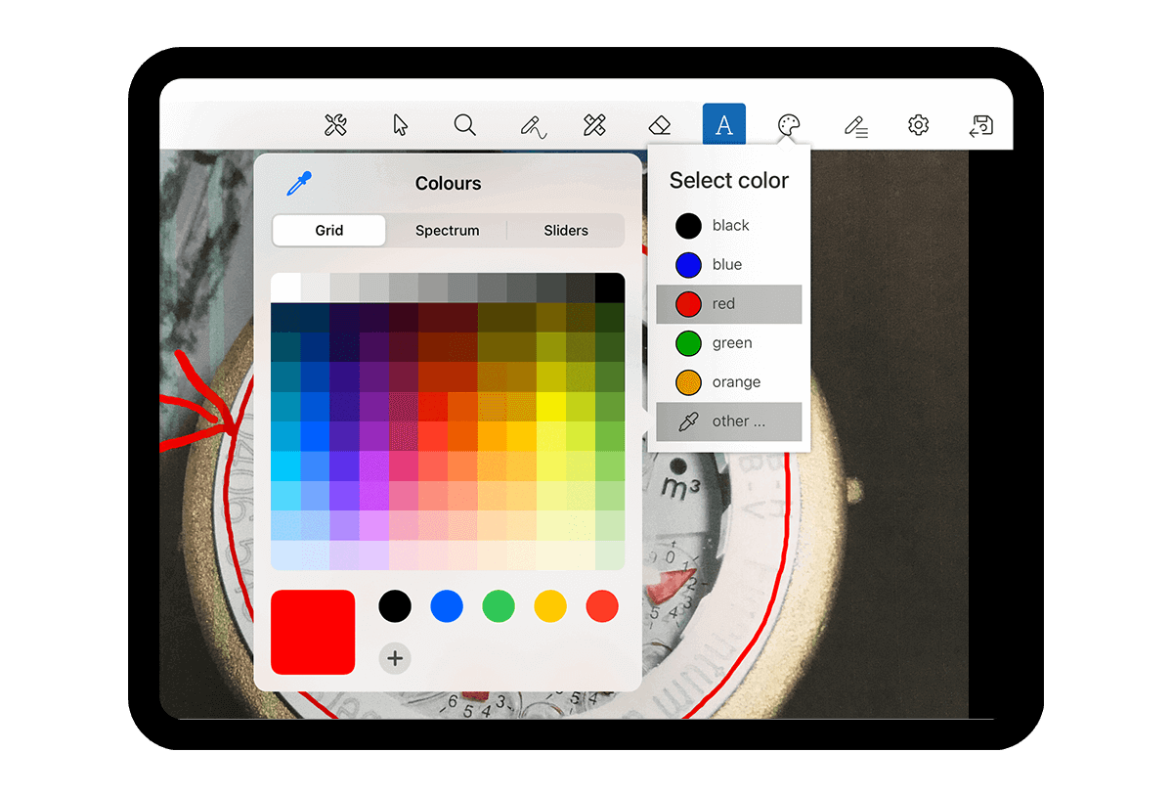Switch to the Grid tab
This screenshot has height=797, width=1173.
(x=329, y=231)
